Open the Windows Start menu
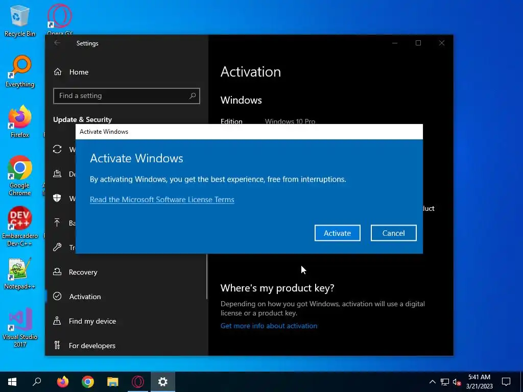Viewport: 523px width, 392px height. (x=12, y=382)
